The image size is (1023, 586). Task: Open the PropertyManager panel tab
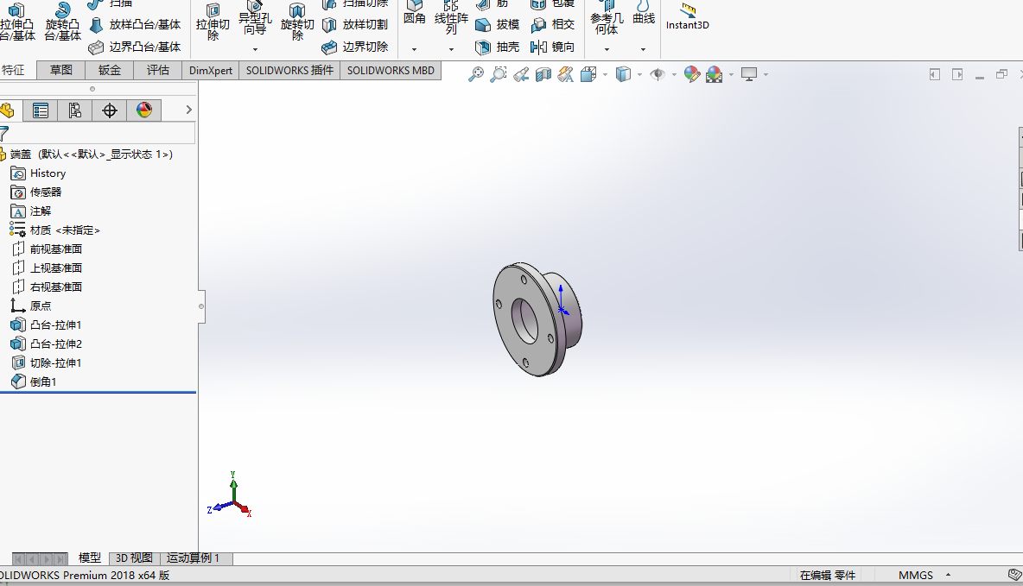click(41, 110)
